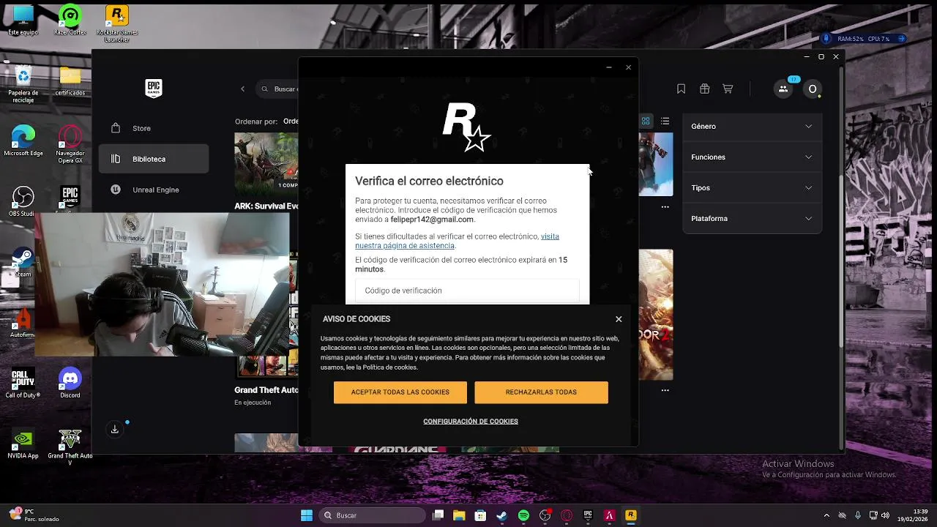The height and width of the screenshot is (527, 937).
Task: Expand the Género filter
Action: click(x=752, y=127)
